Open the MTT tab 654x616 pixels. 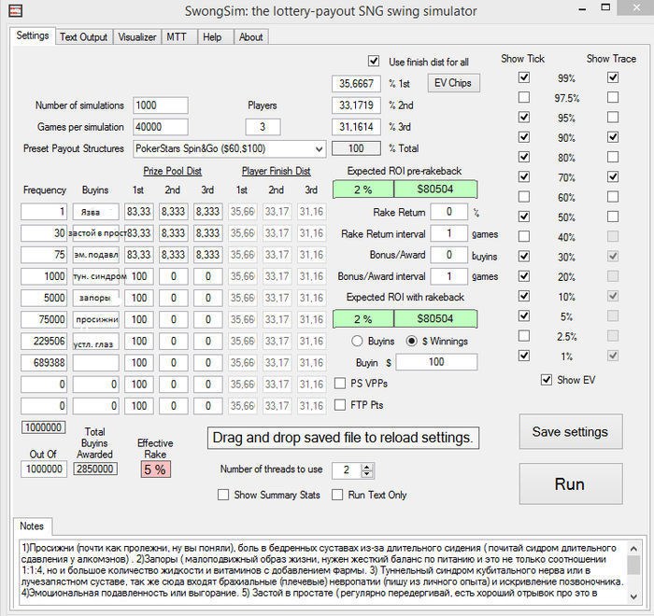(176, 37)
